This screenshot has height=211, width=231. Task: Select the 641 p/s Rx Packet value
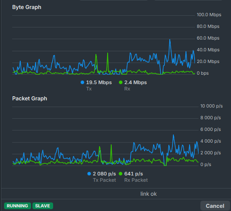pos(134,174)
